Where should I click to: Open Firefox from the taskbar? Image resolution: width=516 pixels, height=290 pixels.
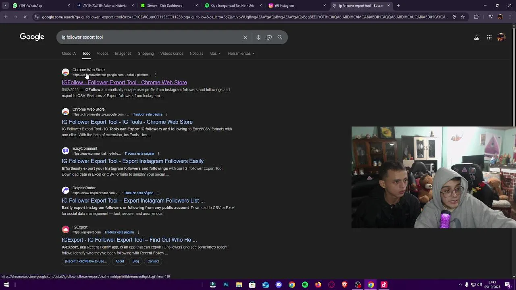point(318,285)
